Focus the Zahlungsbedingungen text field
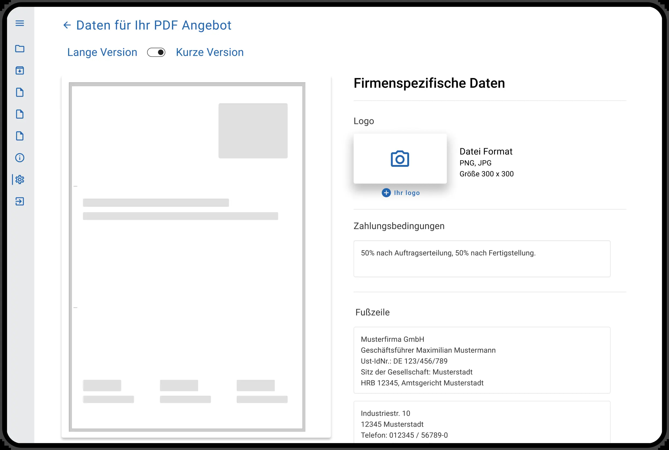669x450 pixels. [482, 259]
